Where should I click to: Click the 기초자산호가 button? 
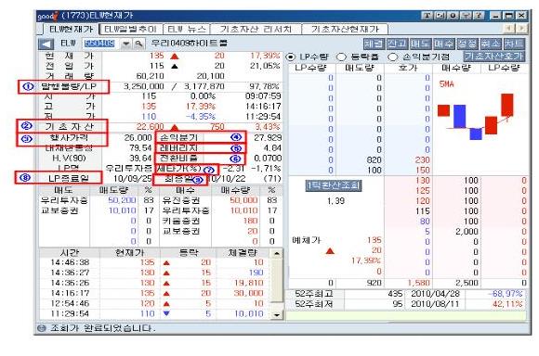point(494,57)
